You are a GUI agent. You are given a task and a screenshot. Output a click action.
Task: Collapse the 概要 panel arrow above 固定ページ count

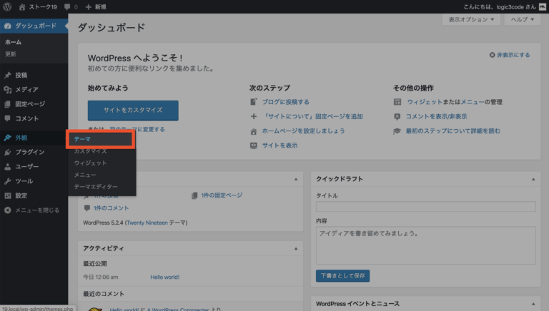pyautogui.click(x=296, y=179)
